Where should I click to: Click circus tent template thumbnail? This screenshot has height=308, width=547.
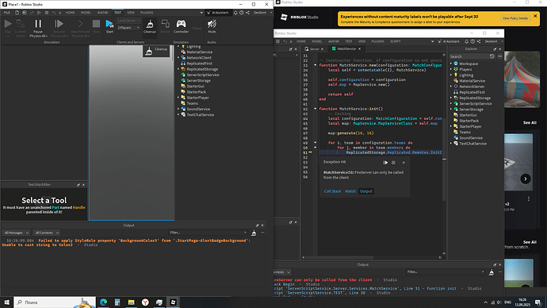coord(522,79)
